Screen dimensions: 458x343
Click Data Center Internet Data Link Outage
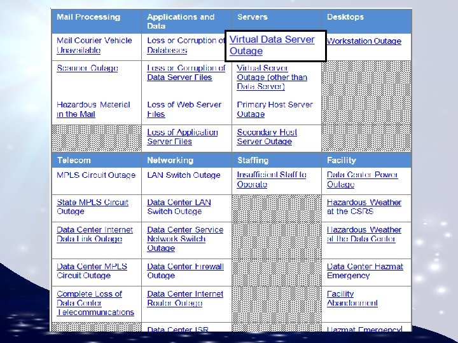tap(95, 234)
